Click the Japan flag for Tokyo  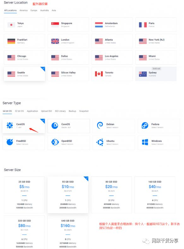11,25
